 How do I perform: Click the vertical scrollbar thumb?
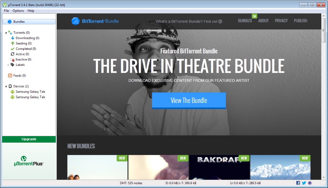324,30
